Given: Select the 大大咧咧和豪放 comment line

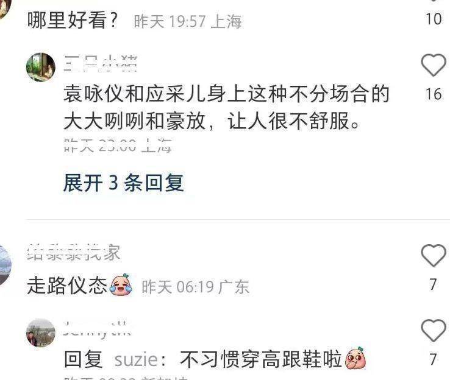Looking at the screenshot, I should click(212, 121).
